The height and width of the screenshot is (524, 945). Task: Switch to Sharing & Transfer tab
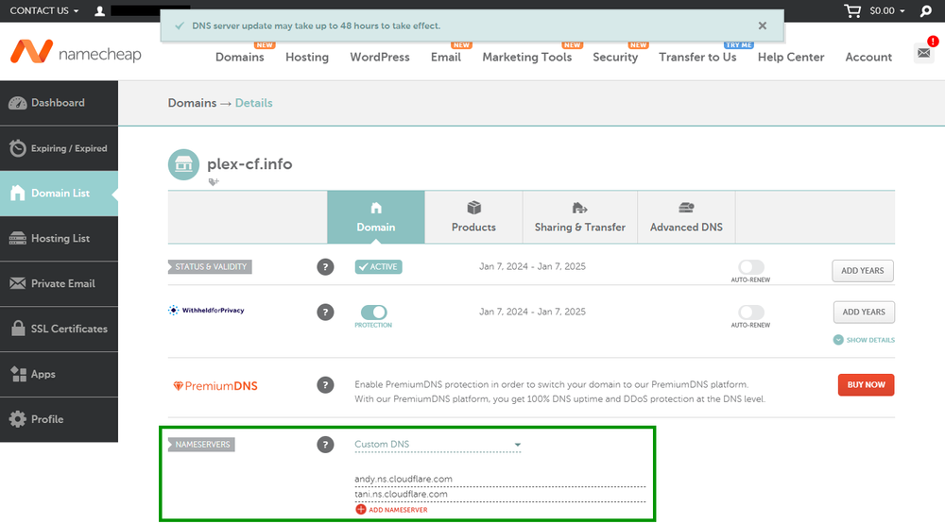click(x=580, y=217)
